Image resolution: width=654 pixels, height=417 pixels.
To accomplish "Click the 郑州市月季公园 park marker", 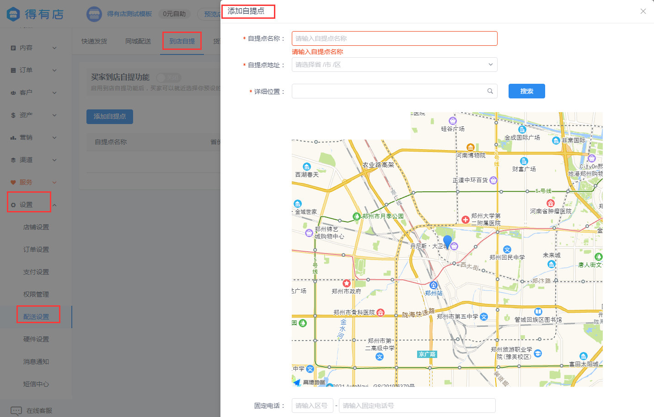I will pyautogui.click(x=357, y=216).
